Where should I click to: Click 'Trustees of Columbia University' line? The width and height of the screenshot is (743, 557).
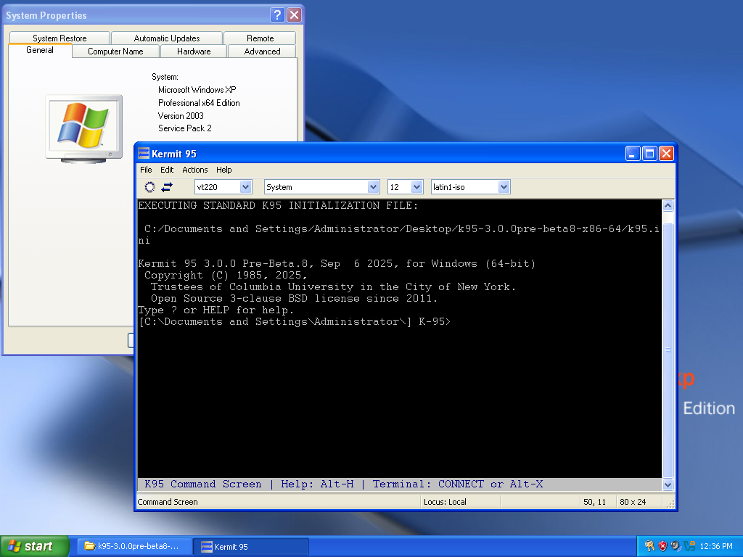(333, 286)
